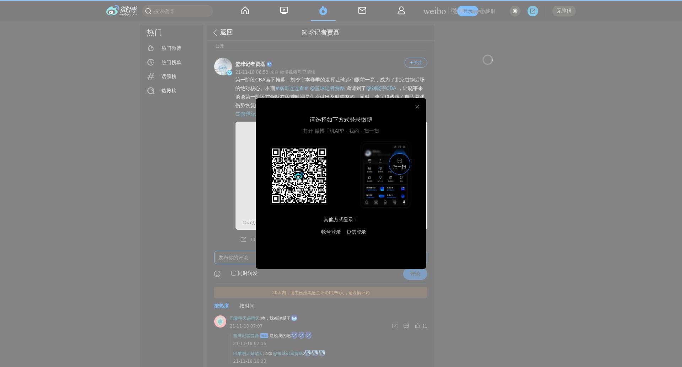Viewport: 682px width, 367px height.
Task: Open the #磊哥连连看# topic link
Action: [x=292, y=88]
